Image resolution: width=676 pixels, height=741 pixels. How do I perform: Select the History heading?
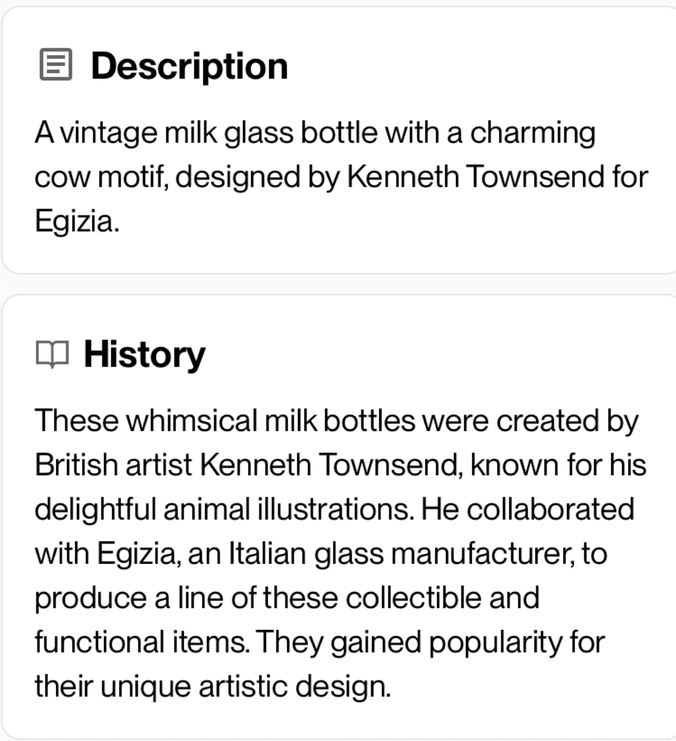tap(144, 354)
